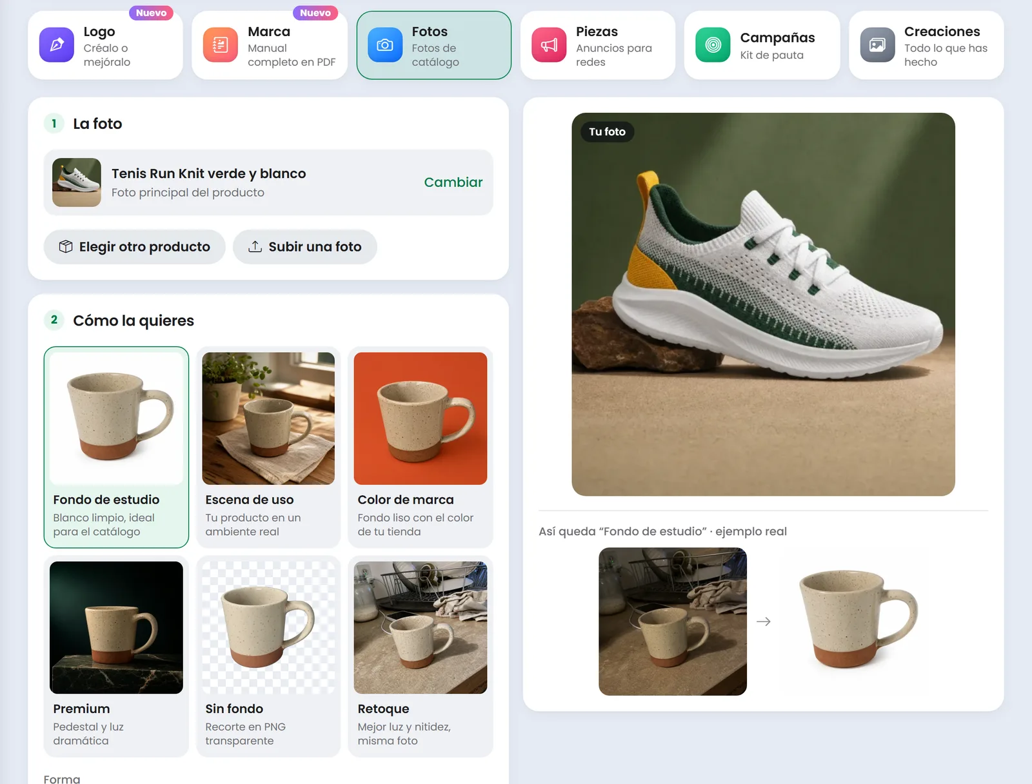Switch to the Marca tab
The width and height of the screenshot is (1032, 784).
270,45
